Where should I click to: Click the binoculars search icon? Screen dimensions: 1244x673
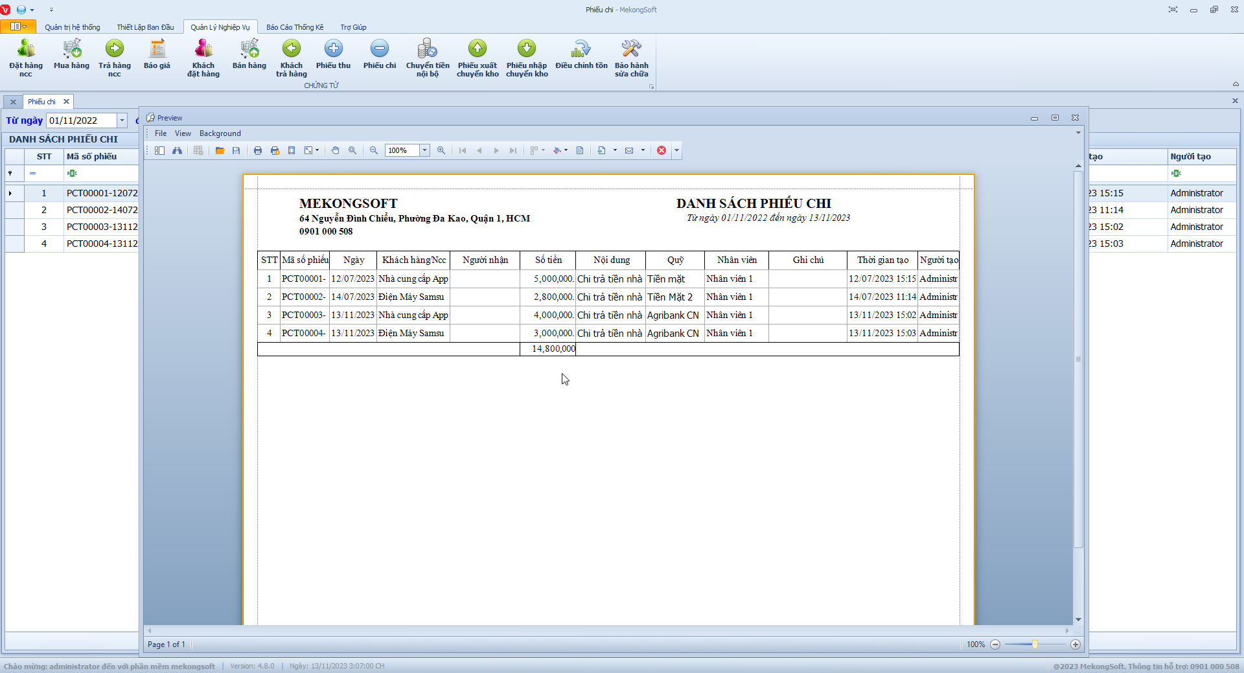(177, 150)
